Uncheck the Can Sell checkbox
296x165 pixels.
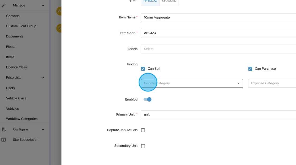pos(143,69)
